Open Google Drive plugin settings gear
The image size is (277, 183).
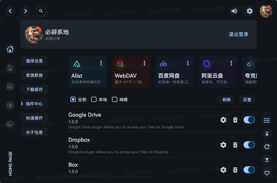223,120
